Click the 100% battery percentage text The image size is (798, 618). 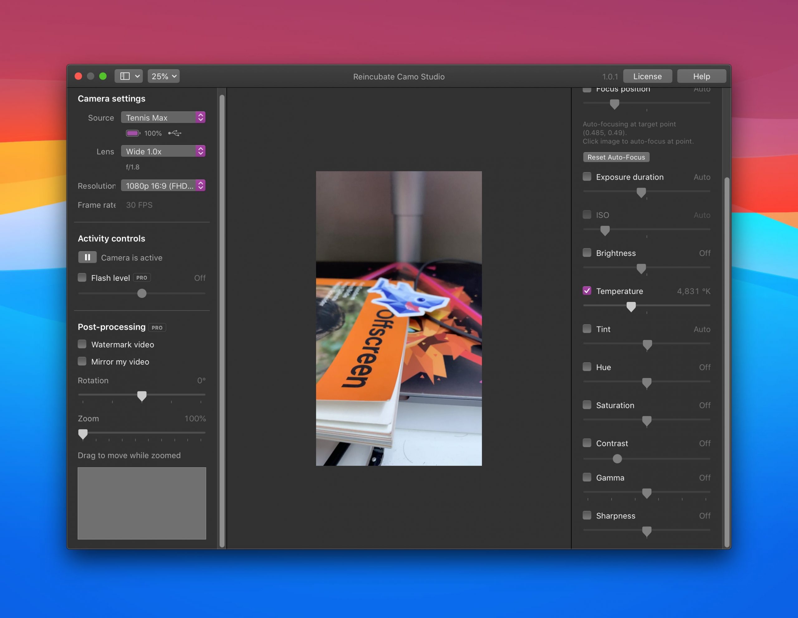click(153, 133)
